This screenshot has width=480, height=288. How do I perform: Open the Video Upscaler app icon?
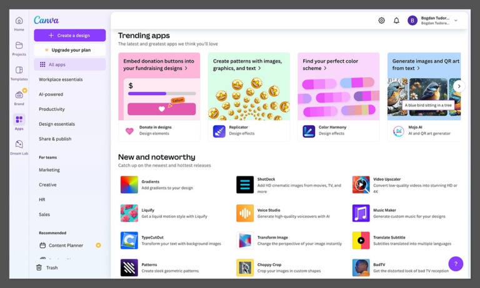[x=361, y=185]
